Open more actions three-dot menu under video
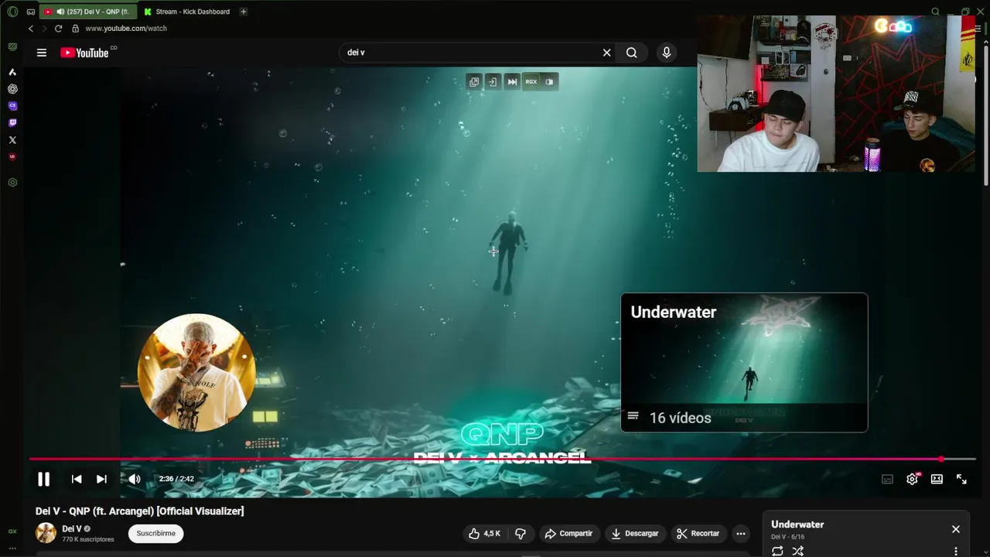990x557 pixels. 741,533
